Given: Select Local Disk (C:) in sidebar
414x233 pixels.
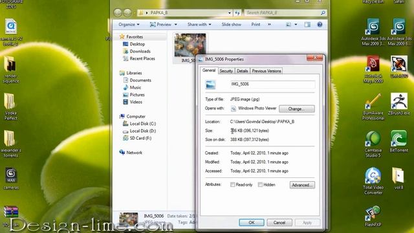Looking at the screenshot, I should coord(139,124).
